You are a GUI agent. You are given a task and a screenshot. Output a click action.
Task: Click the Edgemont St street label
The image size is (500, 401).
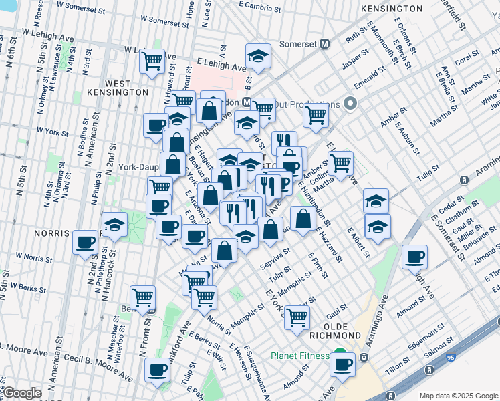(426, 337)
